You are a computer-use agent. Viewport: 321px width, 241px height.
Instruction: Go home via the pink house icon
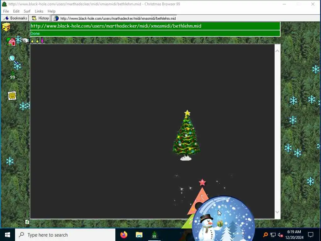pyautogui.click(x=12, y=42)
